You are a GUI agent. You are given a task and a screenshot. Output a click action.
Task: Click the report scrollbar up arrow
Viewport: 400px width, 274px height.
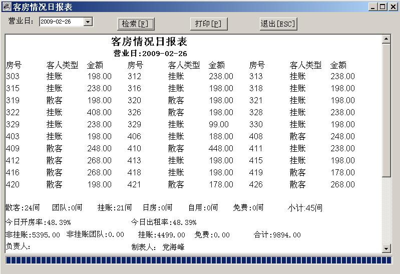click(x=386, y=39)
